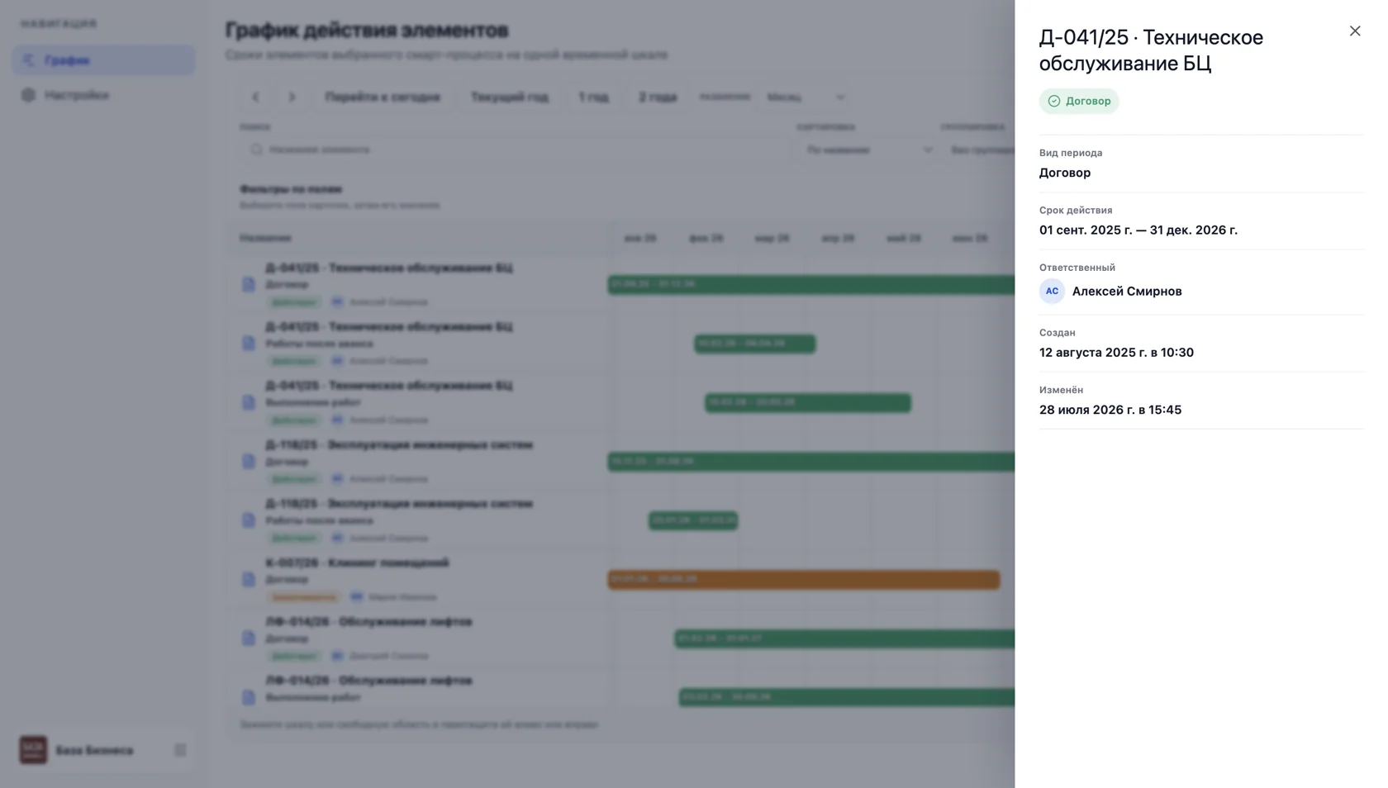Viewport: 1388px width, 788px height.
Task: Click the document icon of ЛФ-014/26 Договор row
Action: pyautogui.click(x=249, y=638)
